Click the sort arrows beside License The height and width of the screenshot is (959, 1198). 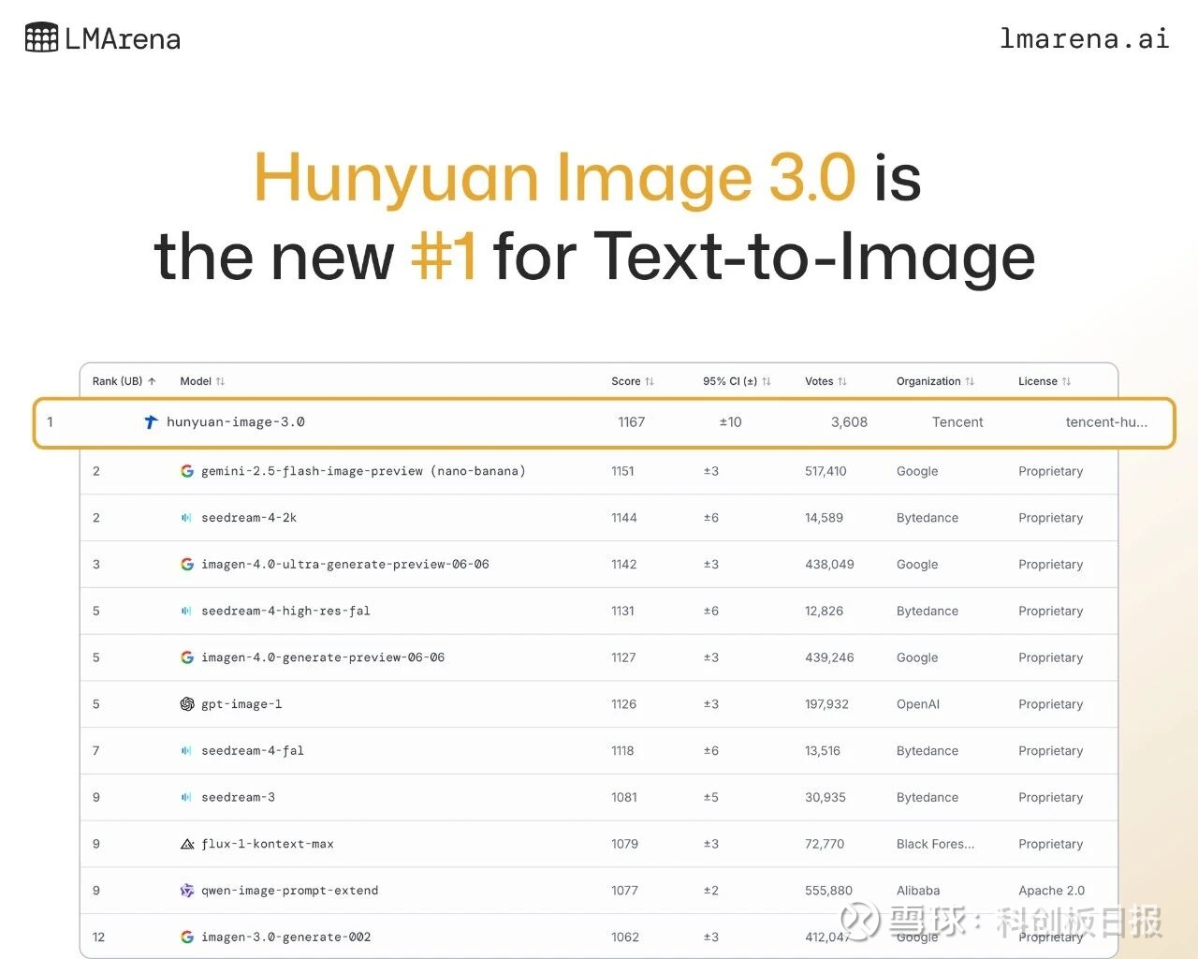(x=1066, y=381)
